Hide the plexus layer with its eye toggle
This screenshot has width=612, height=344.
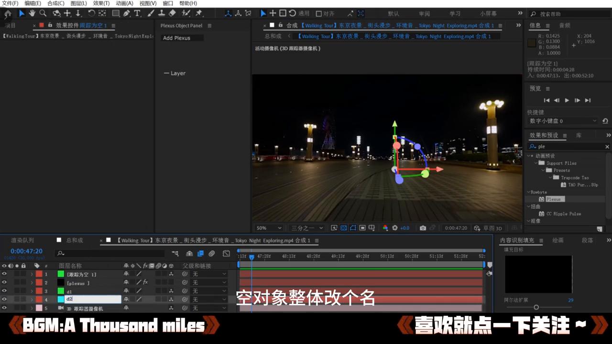[x=4, y=282]
